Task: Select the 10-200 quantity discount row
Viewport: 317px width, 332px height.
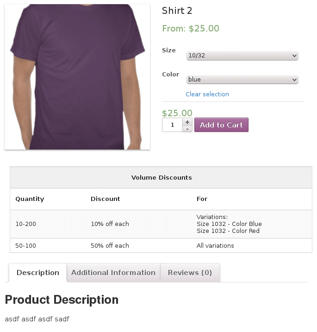Action: [161, 224]
